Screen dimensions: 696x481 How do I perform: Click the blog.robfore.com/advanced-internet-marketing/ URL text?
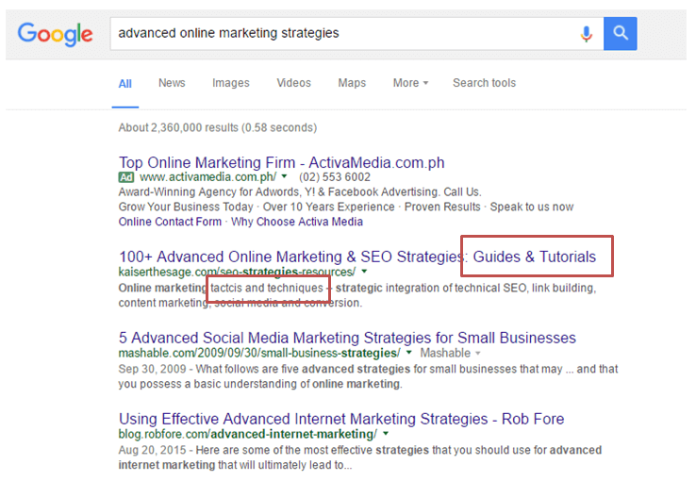pos(248,434)
